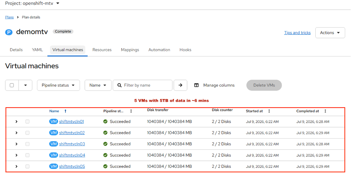Viewport: 351px width, 177px height.
Task: Sort by Name column arrow icon
Action: coord(65,111)
